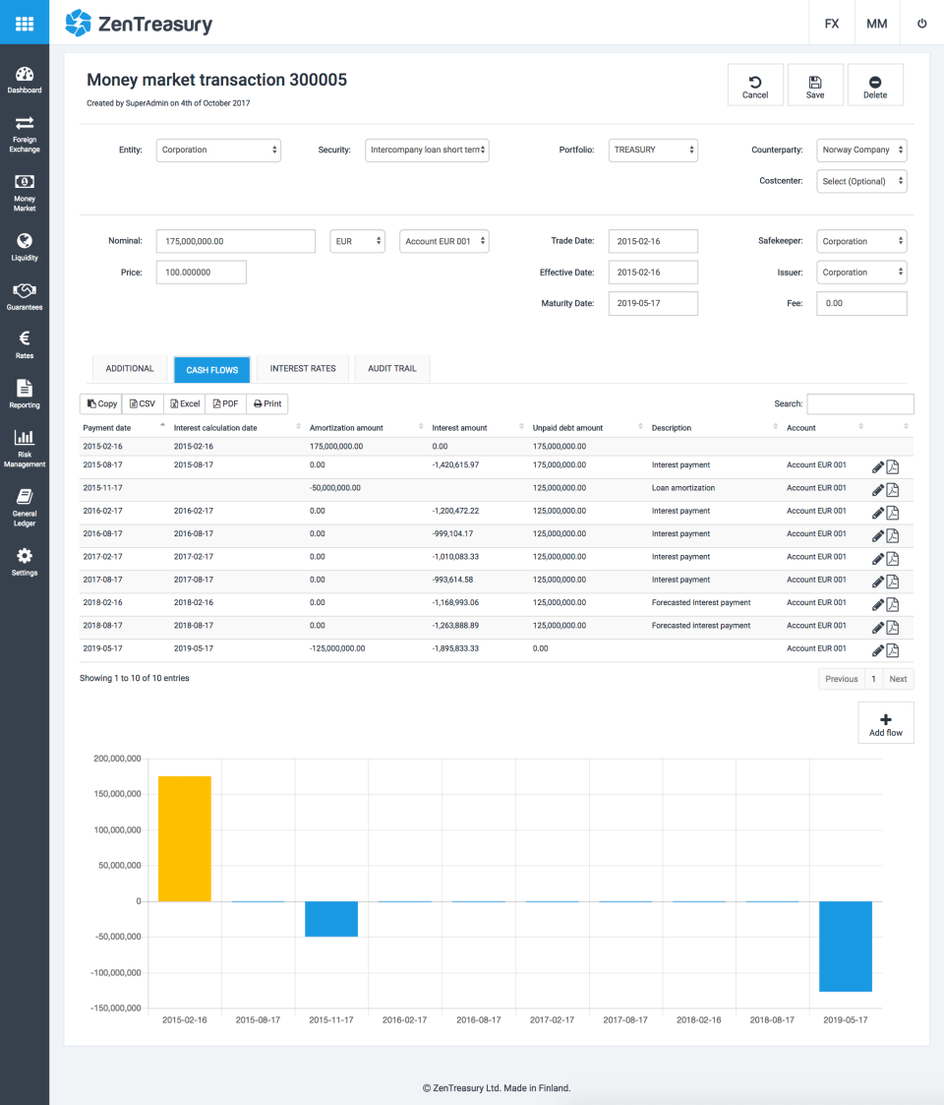Viewport: 944px width, 1105px height.
Task: Open the Audit Trail tab
Action: click(391, 368)
